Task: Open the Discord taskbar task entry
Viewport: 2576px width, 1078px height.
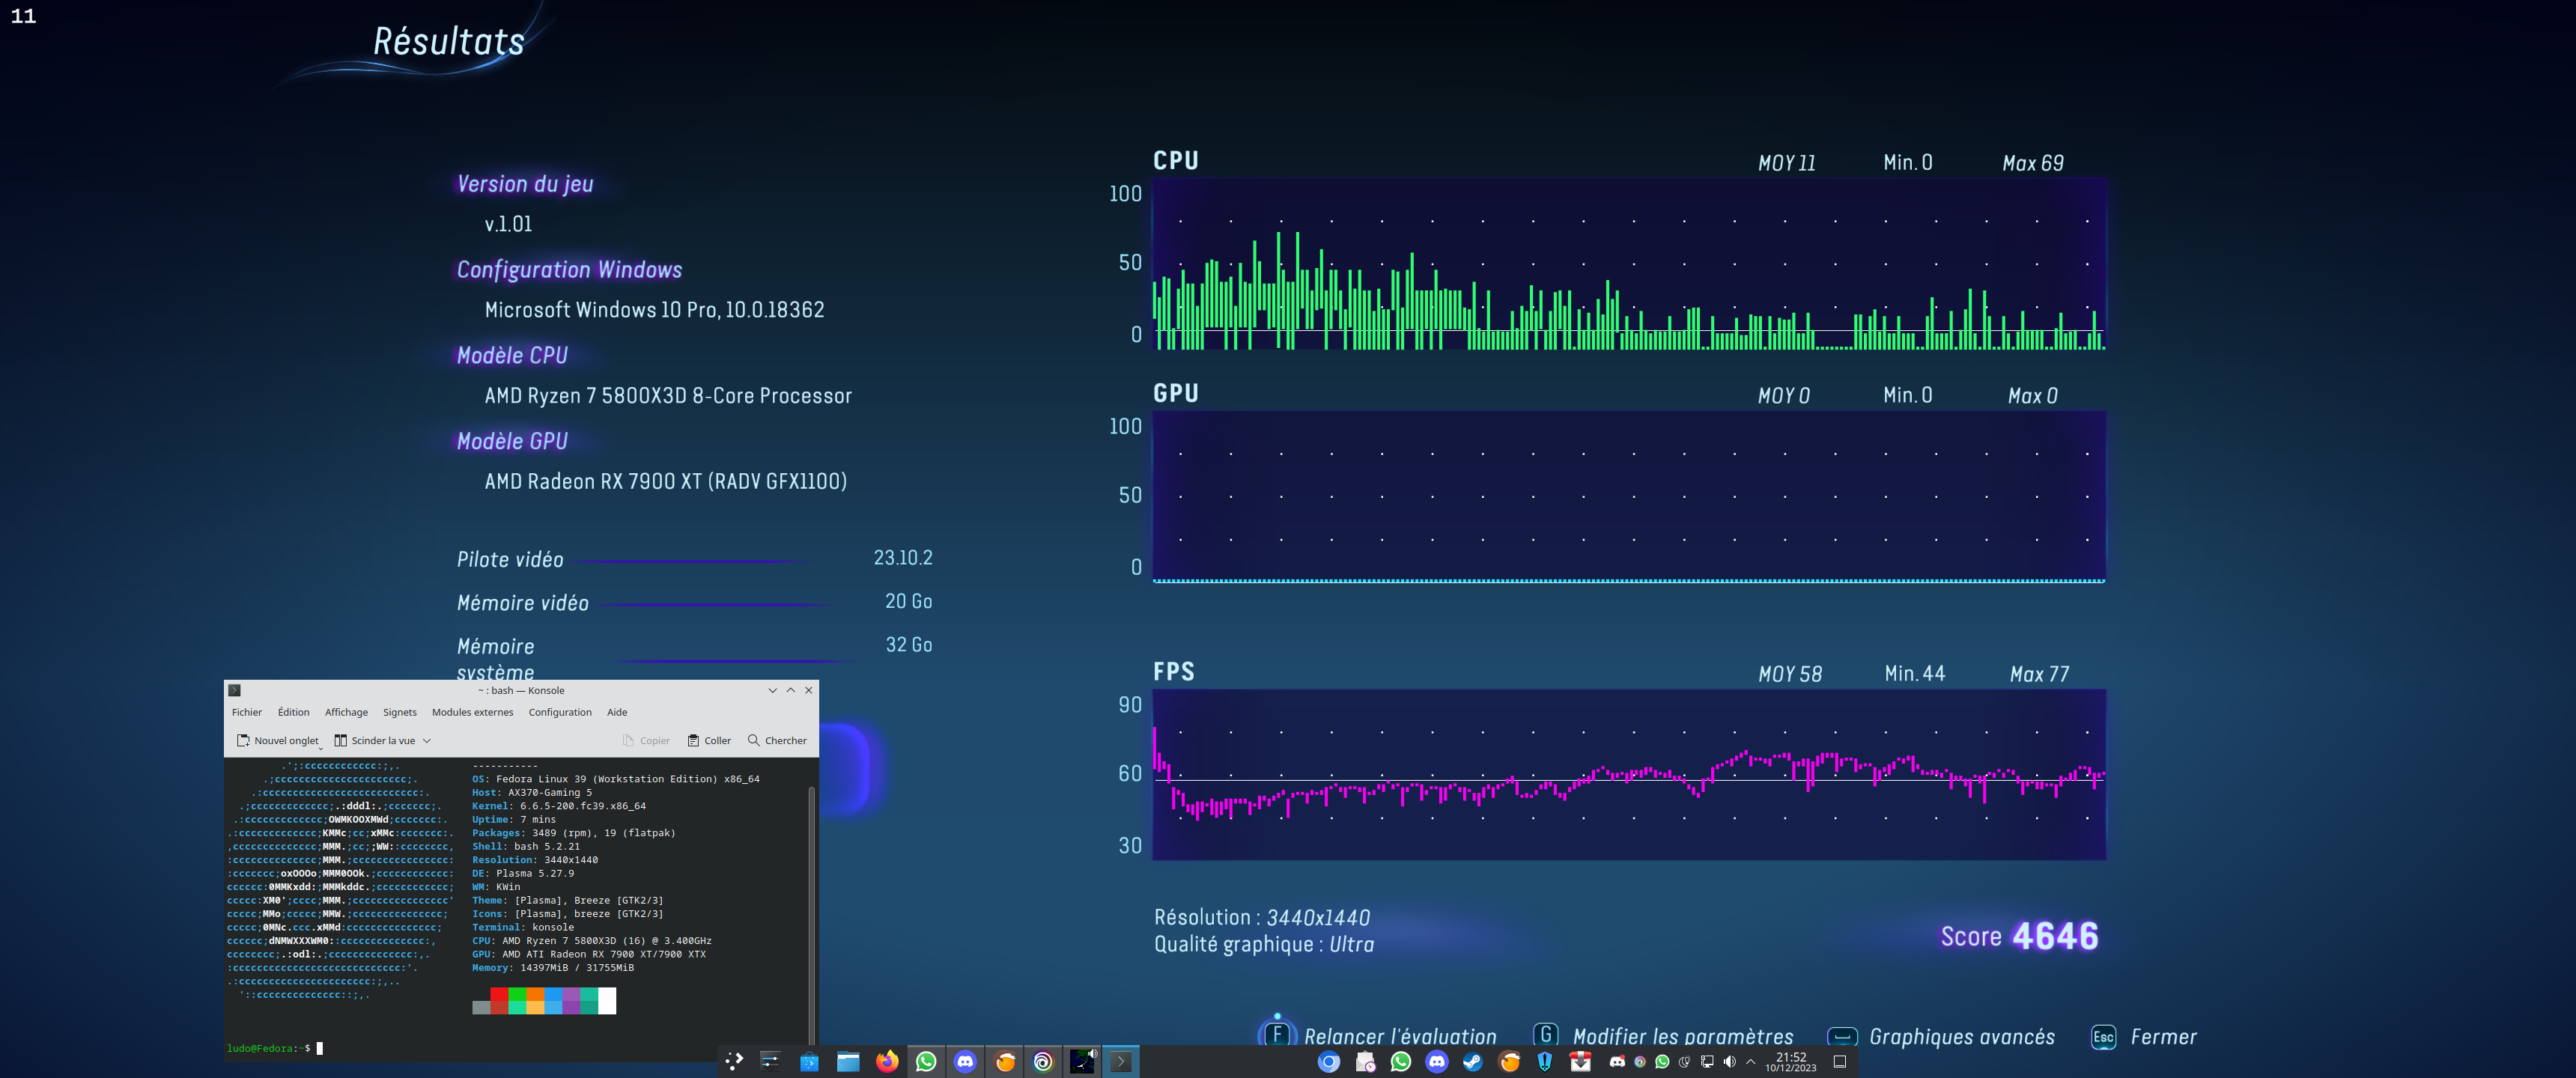Action: click(965, 1062)
